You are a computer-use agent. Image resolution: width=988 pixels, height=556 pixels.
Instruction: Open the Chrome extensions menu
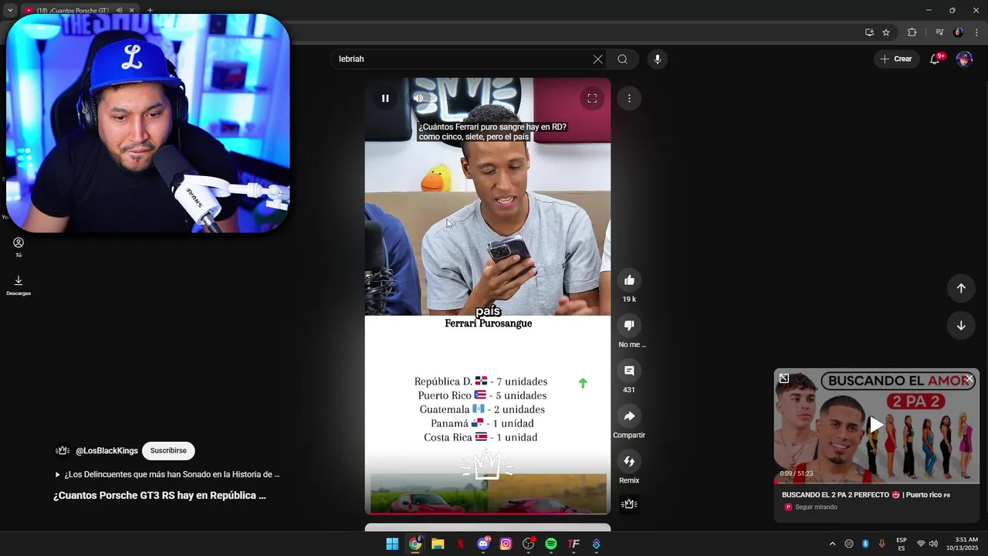[x=912, y=32]
